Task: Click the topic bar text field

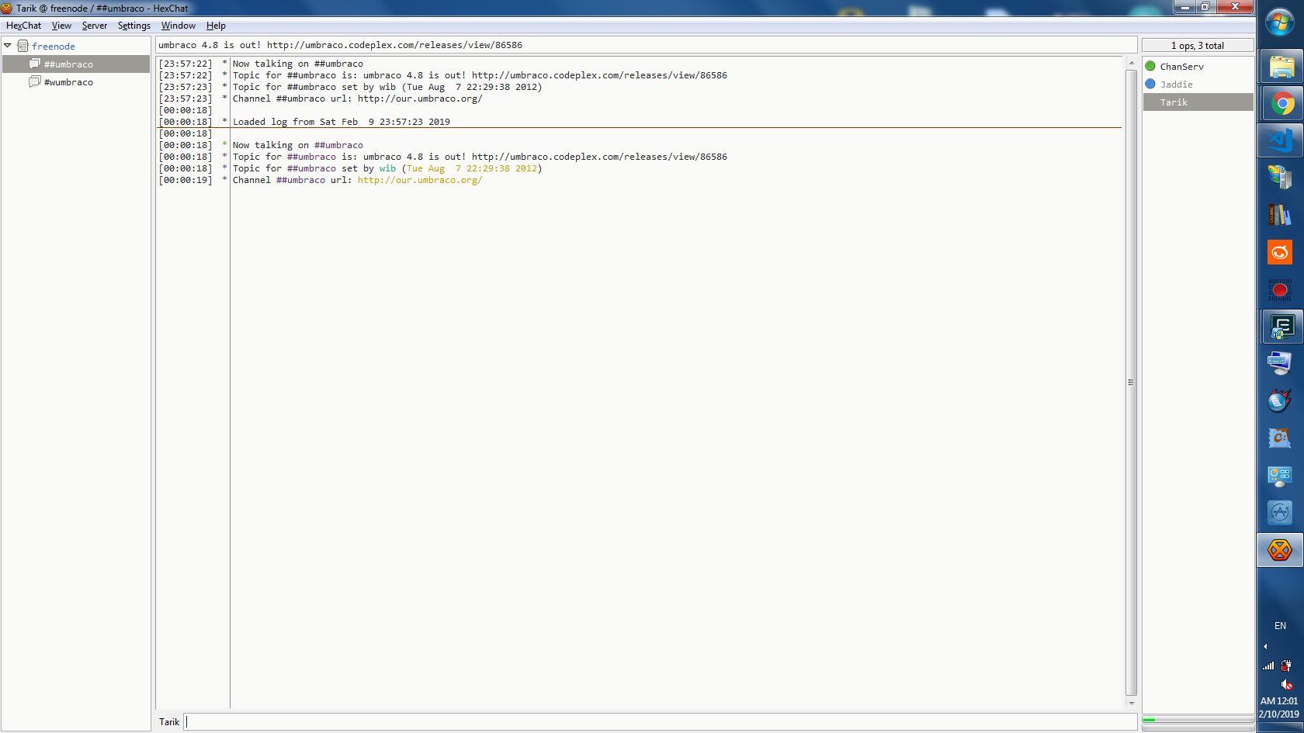Action: (647, 45)
